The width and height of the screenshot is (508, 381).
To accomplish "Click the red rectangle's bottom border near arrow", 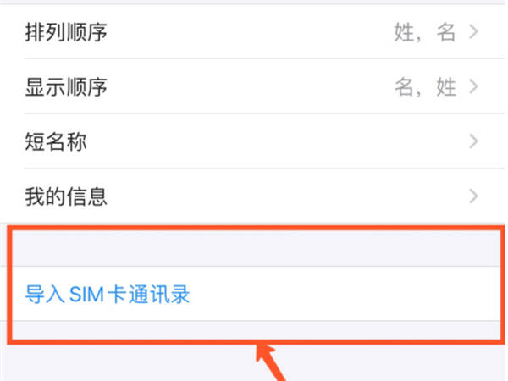I will click(x=256, y=342).
